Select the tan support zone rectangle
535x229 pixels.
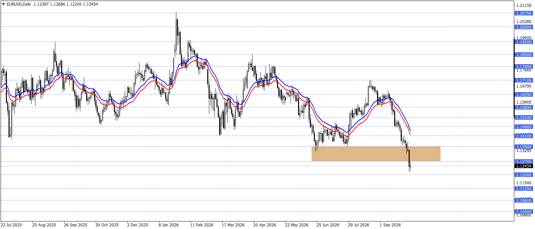pos(376,154)
